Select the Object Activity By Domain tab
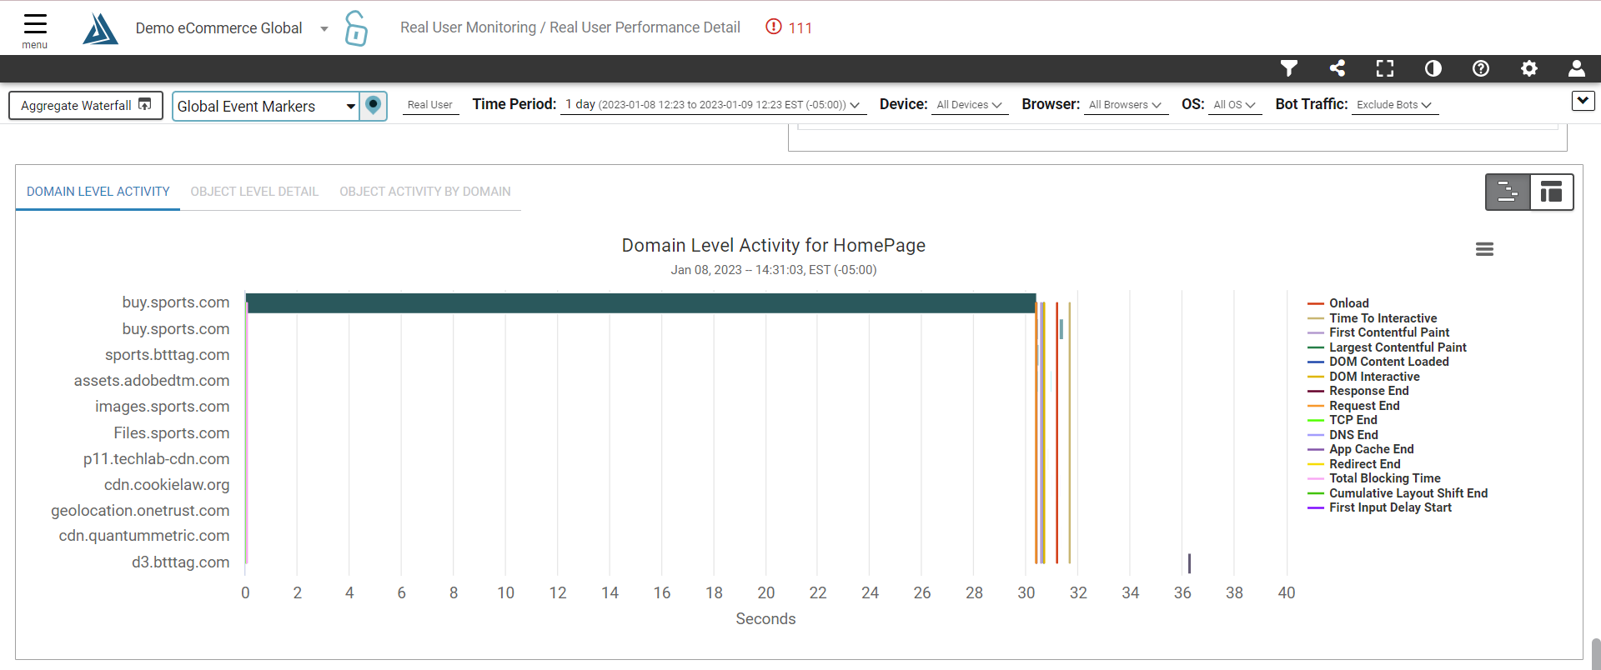This screenshot has width=1601, height=670. click(425, 192)
